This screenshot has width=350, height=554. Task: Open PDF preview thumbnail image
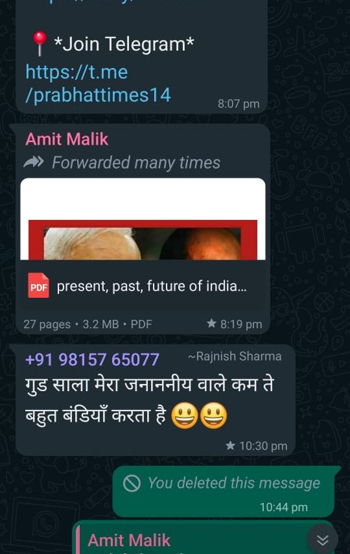point(143,219)
